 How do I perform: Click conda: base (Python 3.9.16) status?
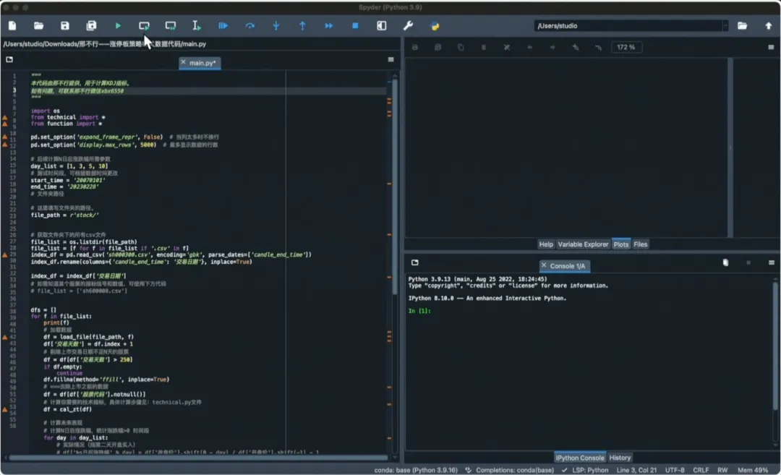click(416, 470)
